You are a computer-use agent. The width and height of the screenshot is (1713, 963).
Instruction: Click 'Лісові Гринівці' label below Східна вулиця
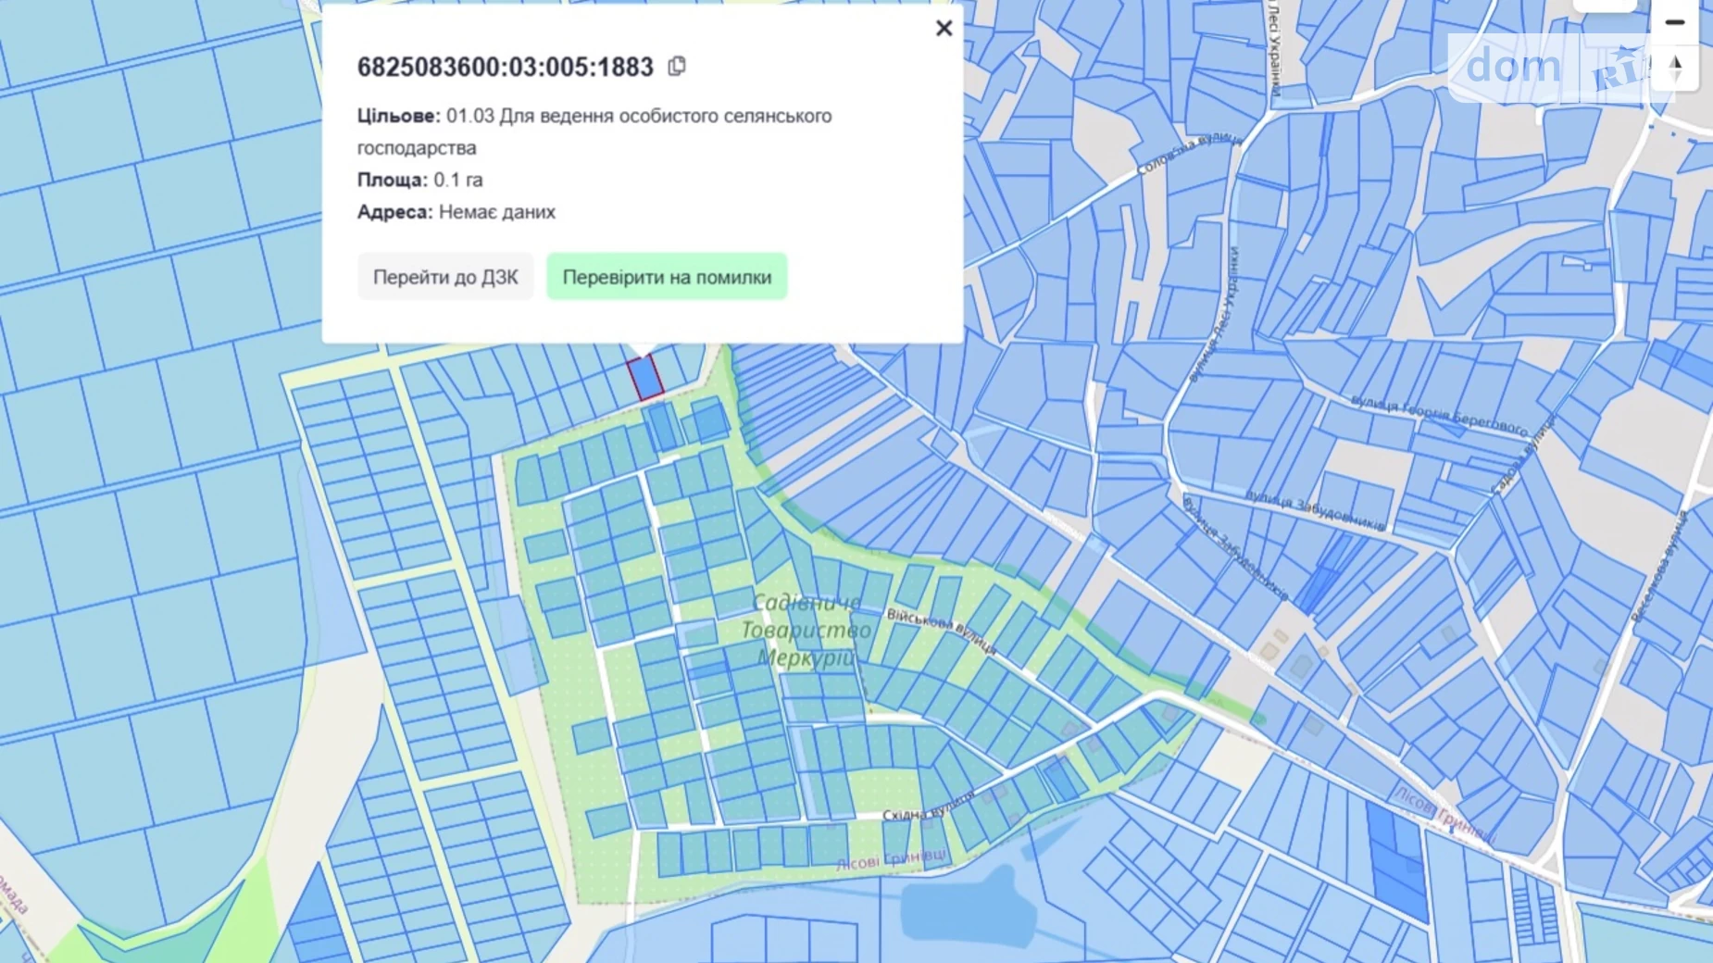(891, 859)
